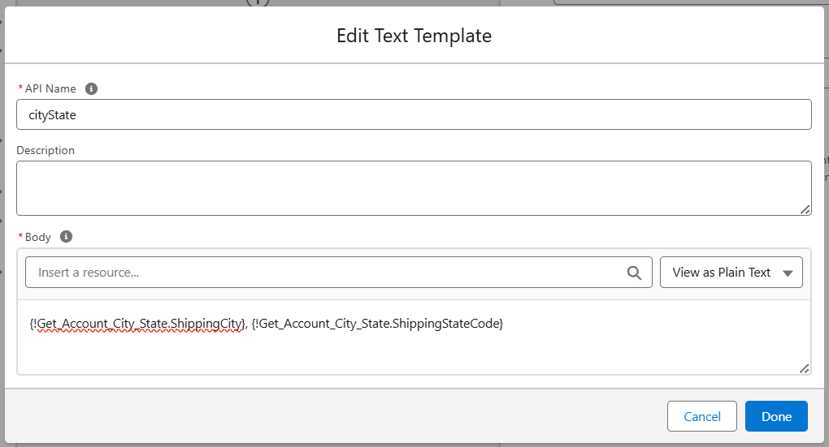Click the API Name label text

click(50, 88)
